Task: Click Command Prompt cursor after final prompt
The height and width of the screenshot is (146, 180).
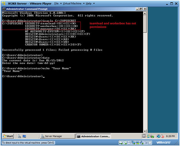Action: (x=44, y=77)
